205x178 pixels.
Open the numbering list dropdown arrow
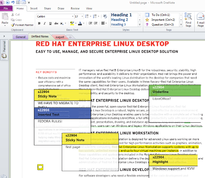click(x=98, y=16)
